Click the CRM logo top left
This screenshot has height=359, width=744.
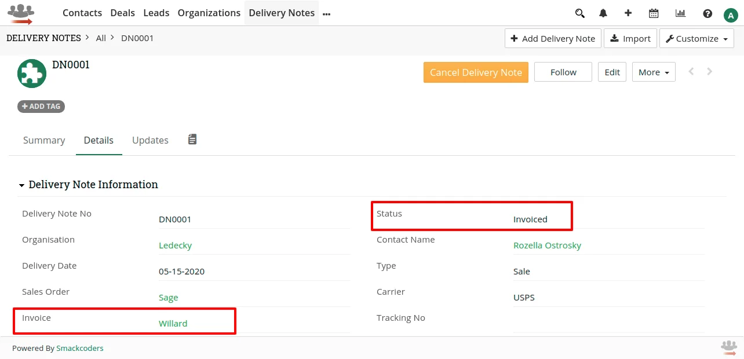click(x=22, y=13)
